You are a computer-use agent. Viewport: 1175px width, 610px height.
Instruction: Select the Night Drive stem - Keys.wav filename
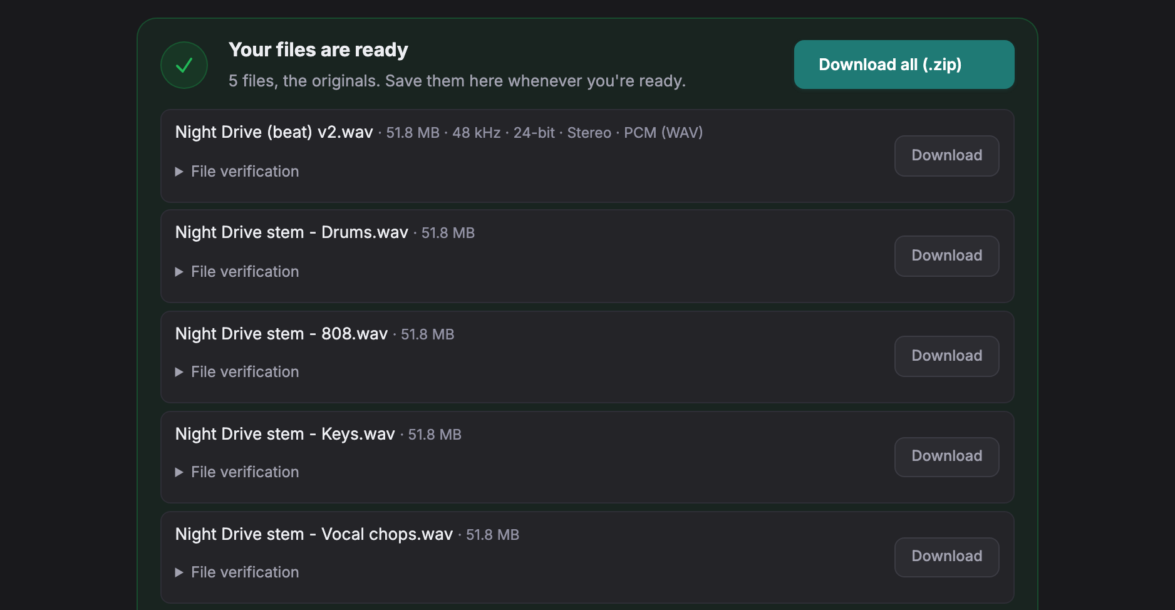pyautogui.click(x=285, y=434)
